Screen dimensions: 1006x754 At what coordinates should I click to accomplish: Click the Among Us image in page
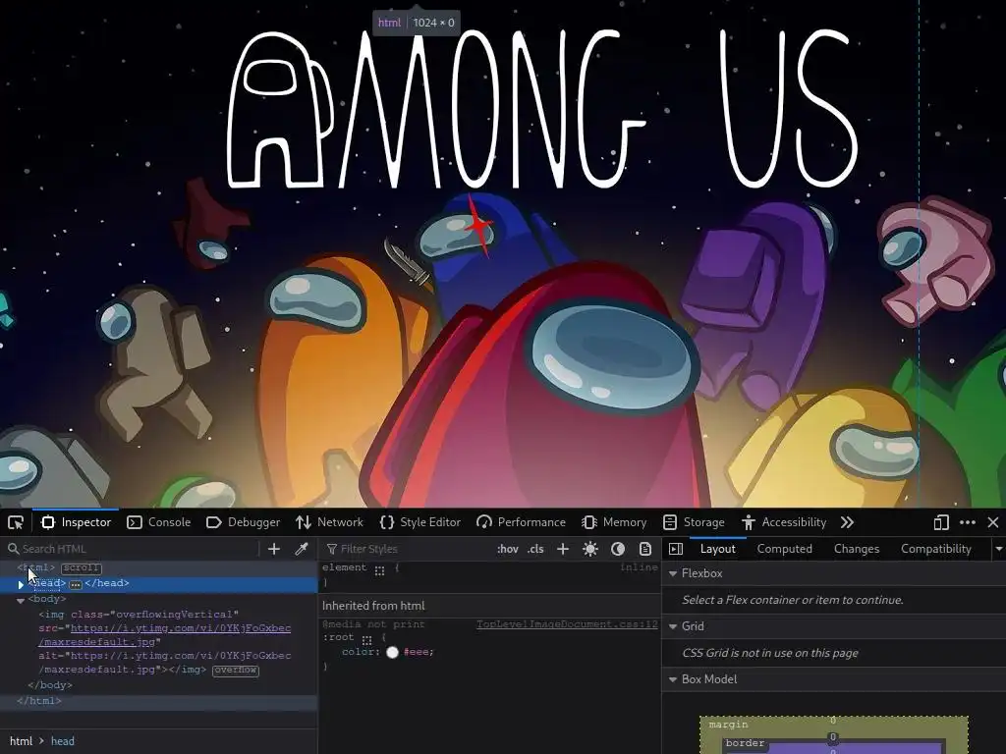point(503,253)
